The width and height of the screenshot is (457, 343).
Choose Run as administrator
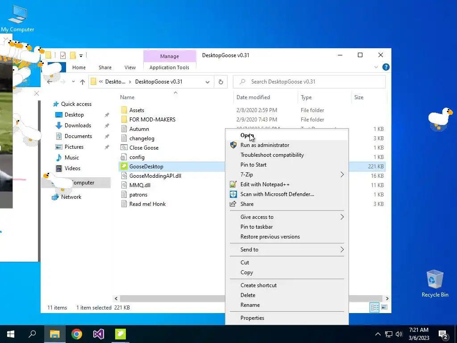tap(287, 145)
